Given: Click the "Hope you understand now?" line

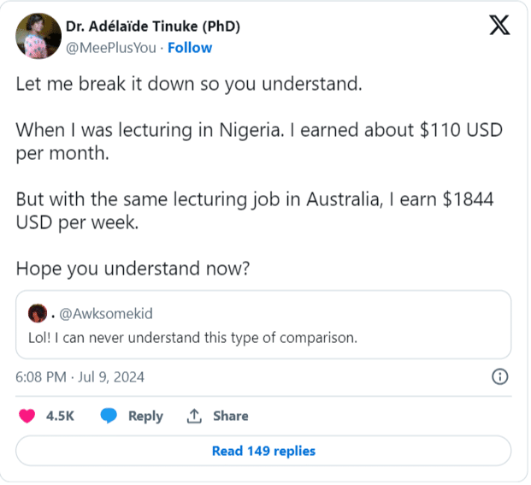Looking at the screenshot, I should pos(133,268).
